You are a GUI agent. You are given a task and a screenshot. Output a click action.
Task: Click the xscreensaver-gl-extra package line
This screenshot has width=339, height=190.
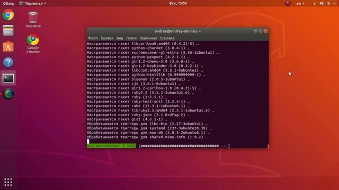tap(153, 53)
